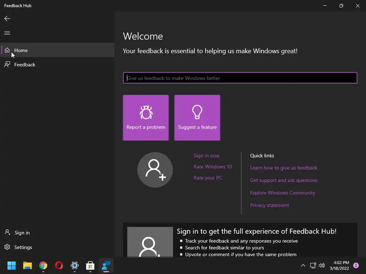Open File Explorer from the taskbar
366x274 pixels.
[x=27, y=265]
